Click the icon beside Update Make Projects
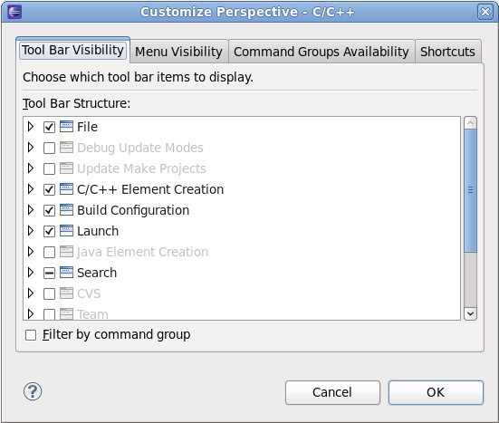The height and width of the screenshot is (423, 499). pos(66,168)
